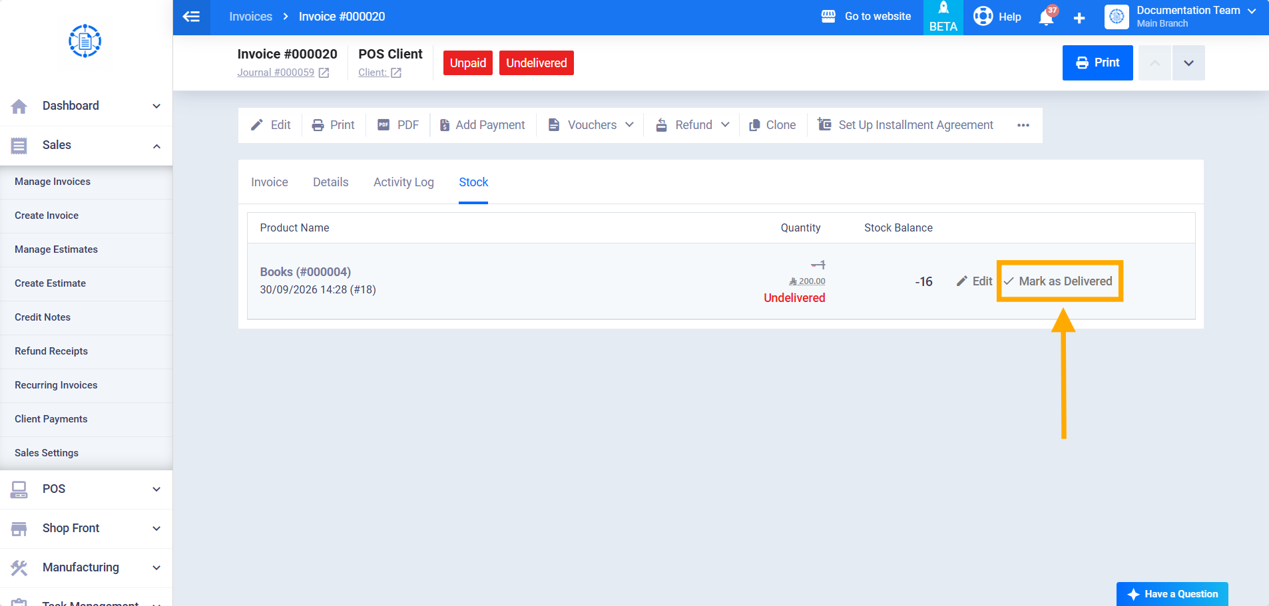The image size is (1269, 606).
Task: Click the Manufacturing tools icon
Action: 19,568
